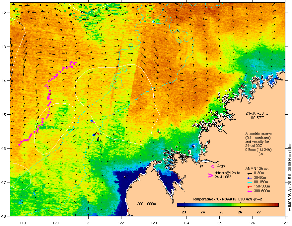The height and width of the screenshot is (226, 292).
Task: Select the cyan 80-150m arrow legend icon
Action: tap(250, 182)
